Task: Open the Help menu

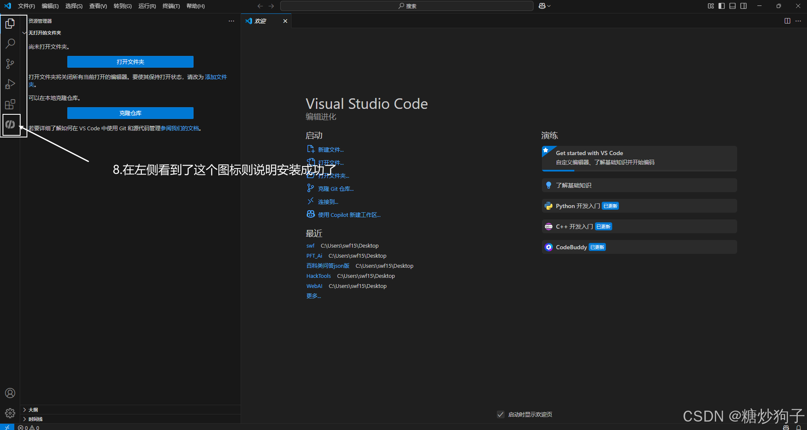Action: 196,6
